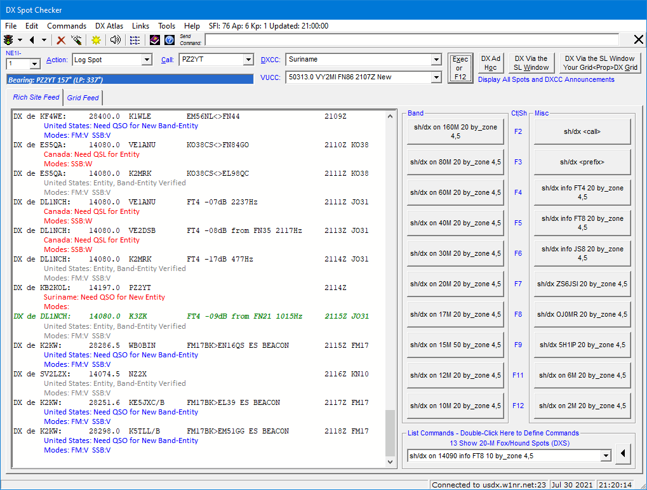Open the Help menu
The width and height of the screenshot is (647, 490).
192,26
